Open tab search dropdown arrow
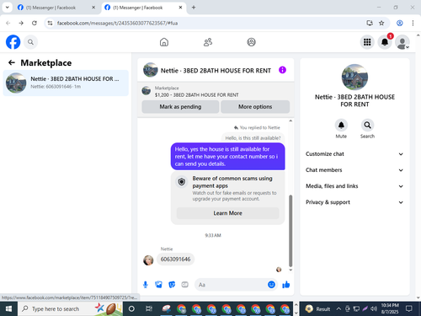Image resolution: width=421 pixels, height=316 pixels. pyautogui.click(x=8, y=8)
